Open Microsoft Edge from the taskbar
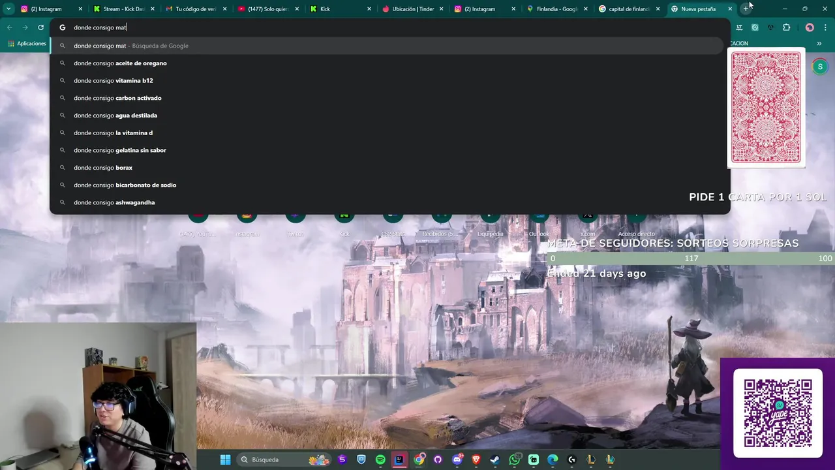Image resolution: width=835 pixels, height=470 pixels. coord(553,460)
